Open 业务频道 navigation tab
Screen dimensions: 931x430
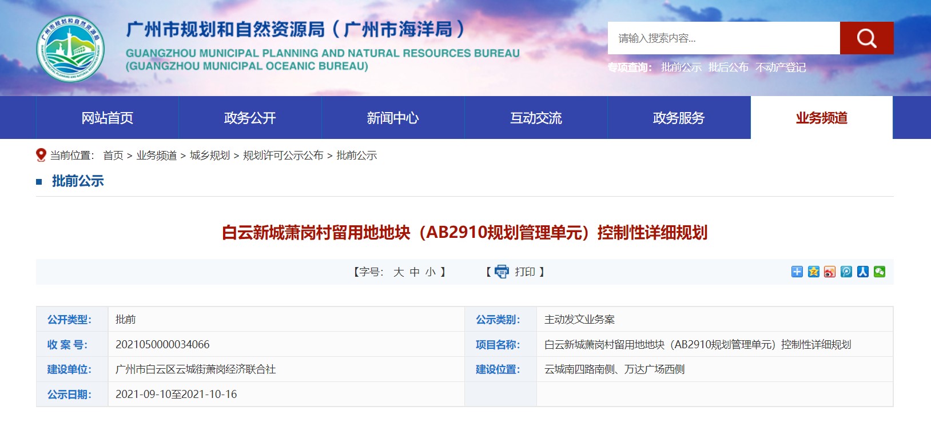pyautogui.click(x=822, y=118)
